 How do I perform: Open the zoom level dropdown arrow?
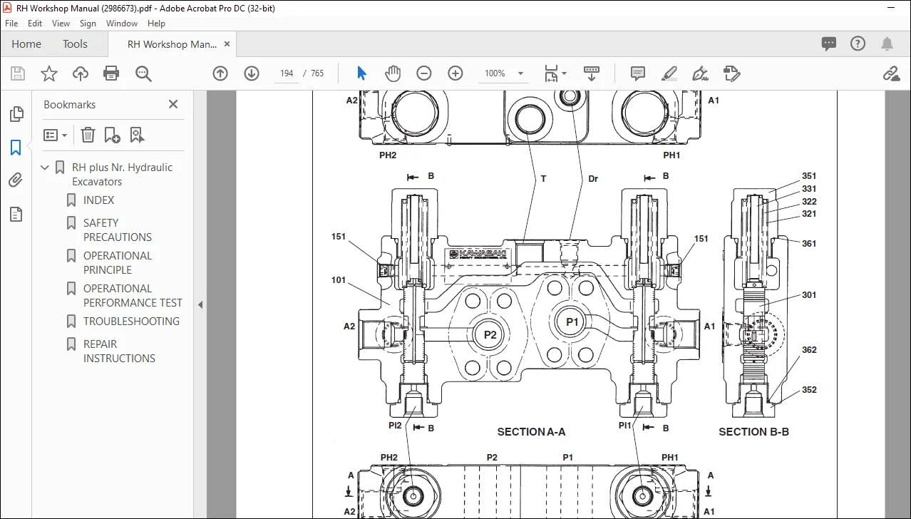click(x=520, y=73)
